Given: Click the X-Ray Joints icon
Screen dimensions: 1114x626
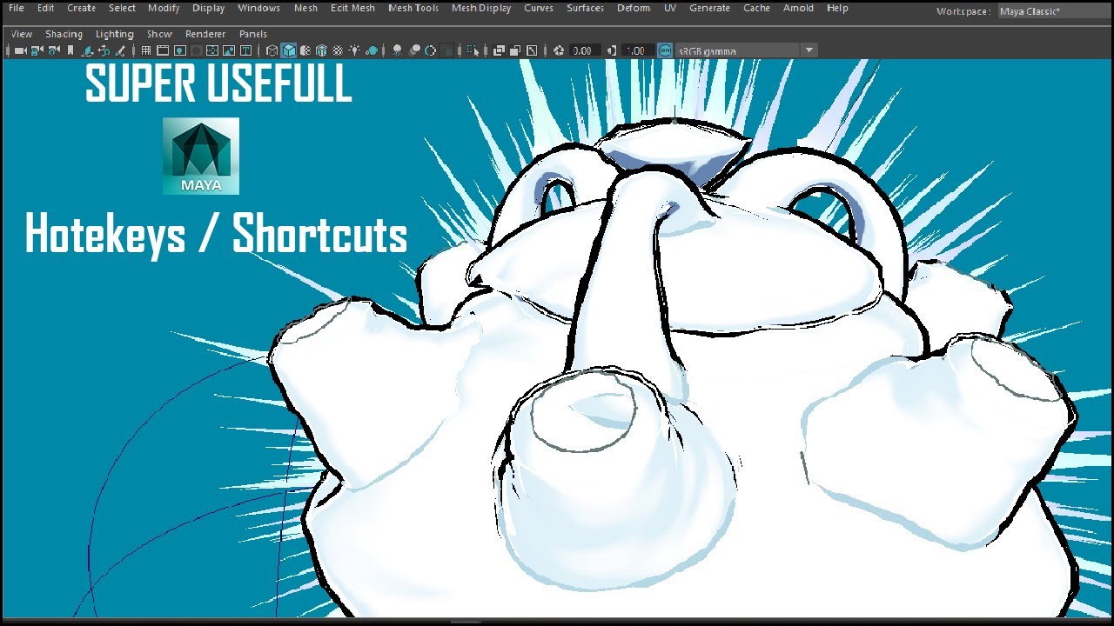Looking at the screenshot, I should [531, 50].
